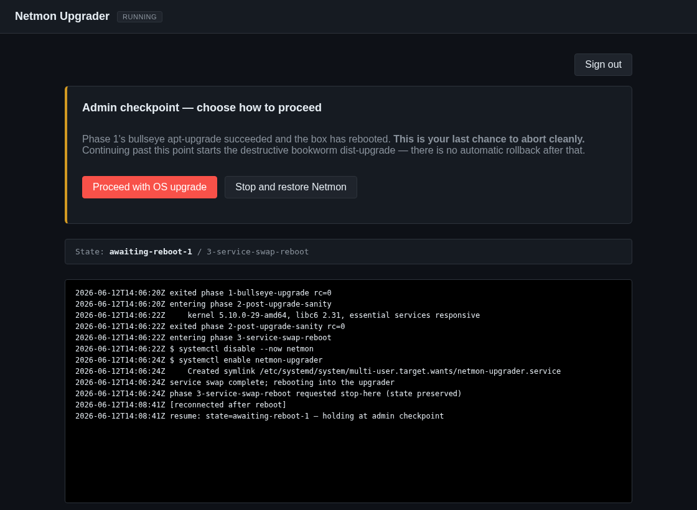697x510 pixels.
Task: Click log line 'entering phase 3-service-swap-reboot'
Action: tap(203, 337)
